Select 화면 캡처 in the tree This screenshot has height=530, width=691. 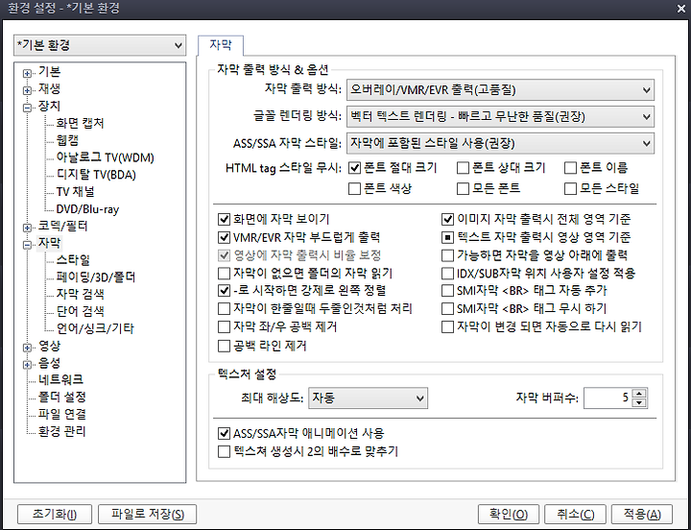pos(81,123)
